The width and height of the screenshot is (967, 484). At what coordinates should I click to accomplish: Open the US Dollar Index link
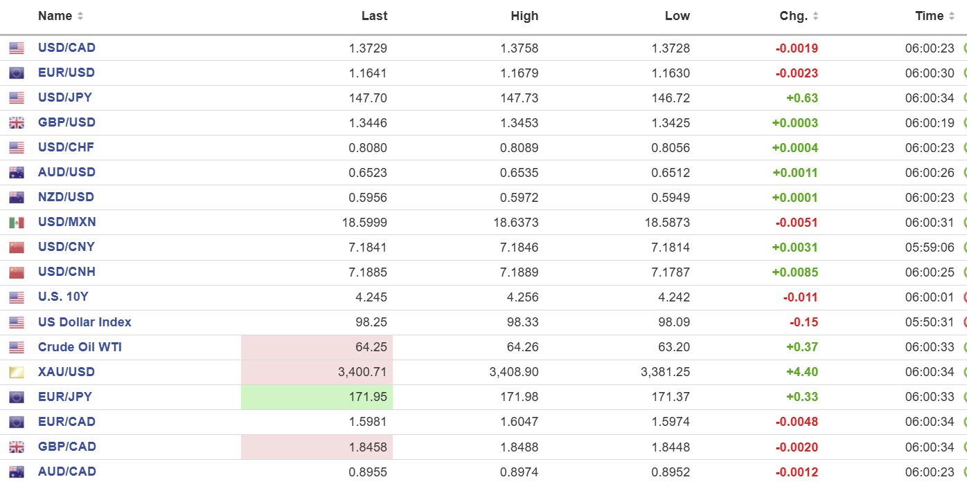[x=85, y=322]
